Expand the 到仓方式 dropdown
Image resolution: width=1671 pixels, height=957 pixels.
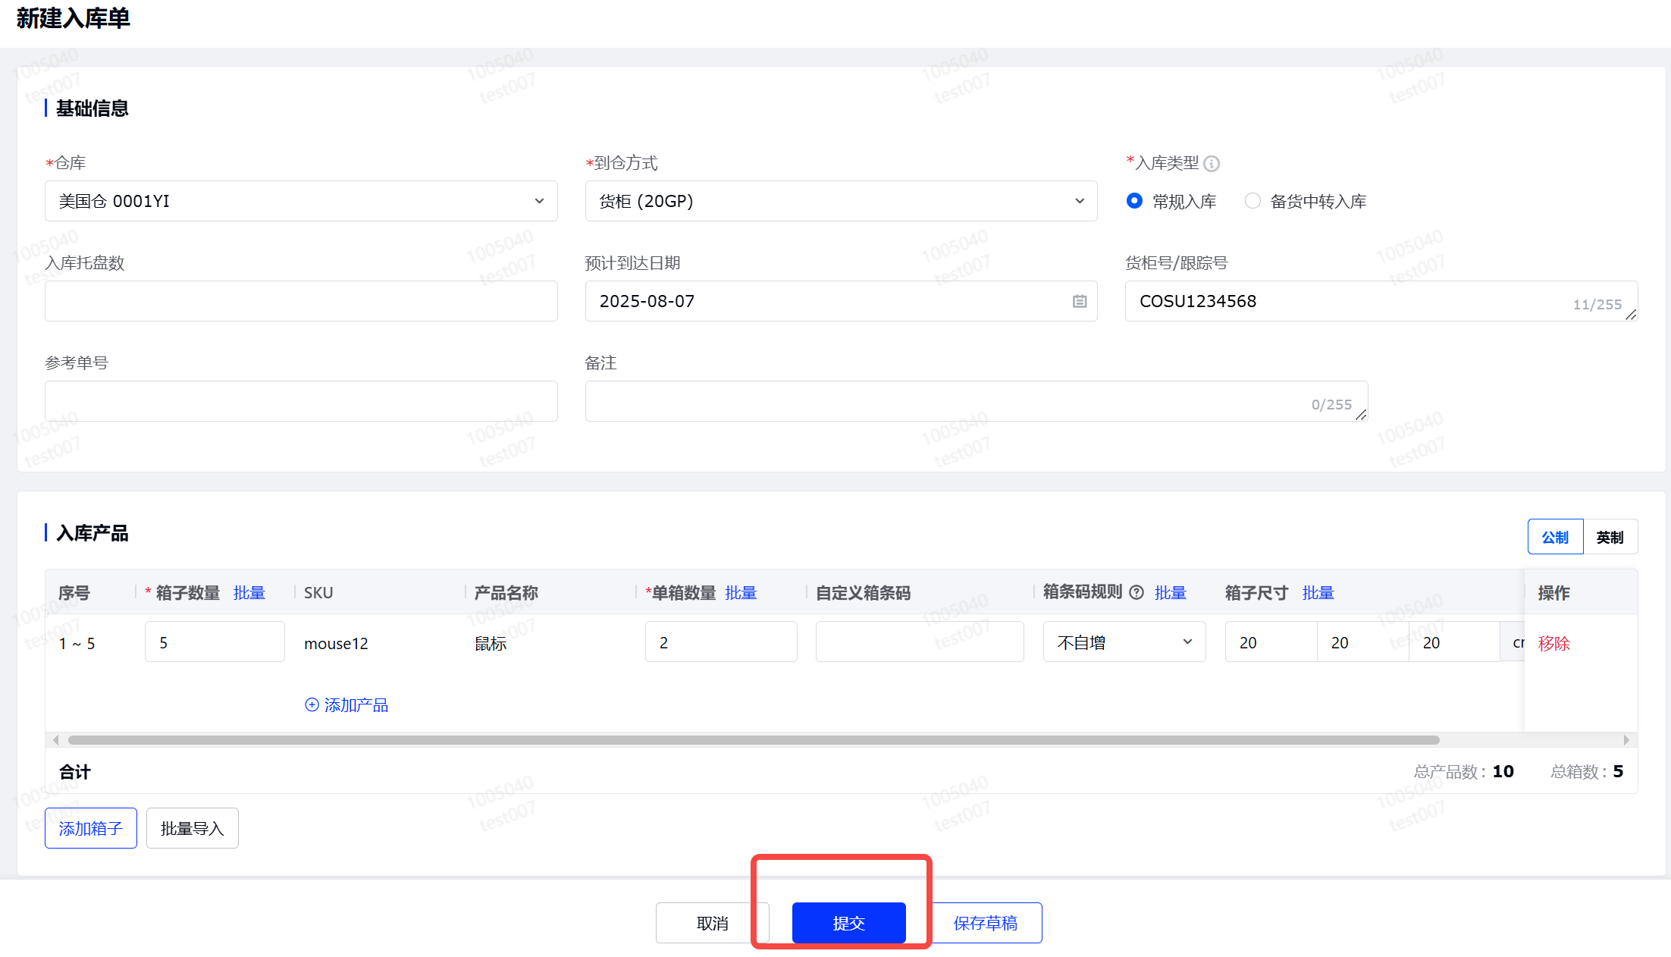tap(841, 201)
